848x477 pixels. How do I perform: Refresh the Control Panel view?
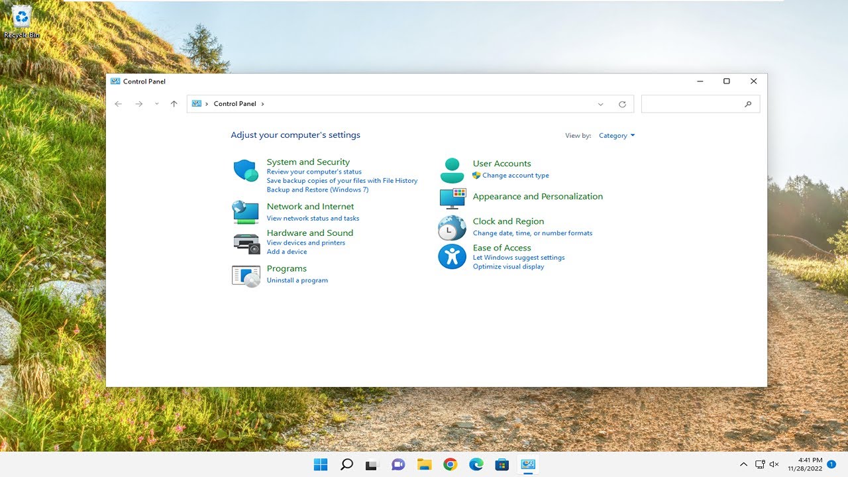click(x=622, y=104)
